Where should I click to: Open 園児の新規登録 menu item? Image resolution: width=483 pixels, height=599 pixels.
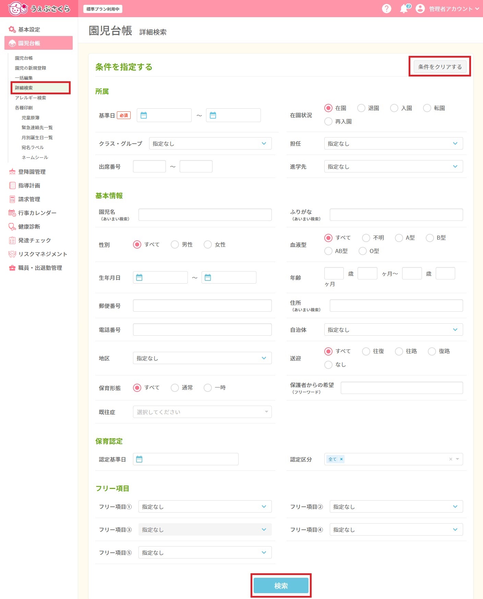coord(31,68)
